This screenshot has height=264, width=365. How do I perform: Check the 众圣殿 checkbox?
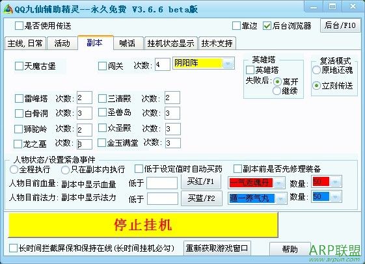click(102, 128)
